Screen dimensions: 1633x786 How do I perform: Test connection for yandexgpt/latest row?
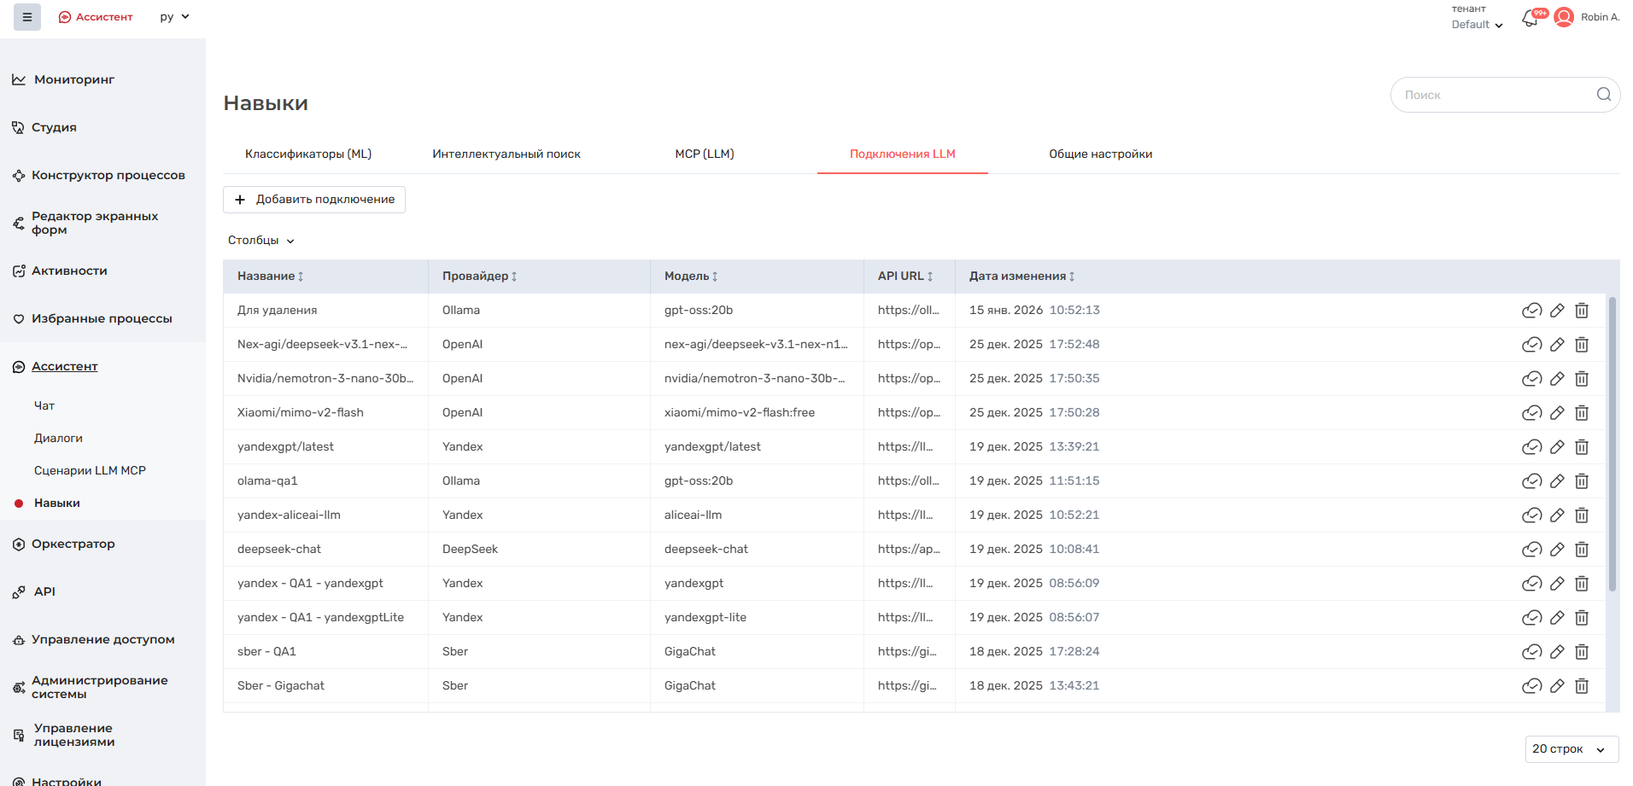(1531, 447)
